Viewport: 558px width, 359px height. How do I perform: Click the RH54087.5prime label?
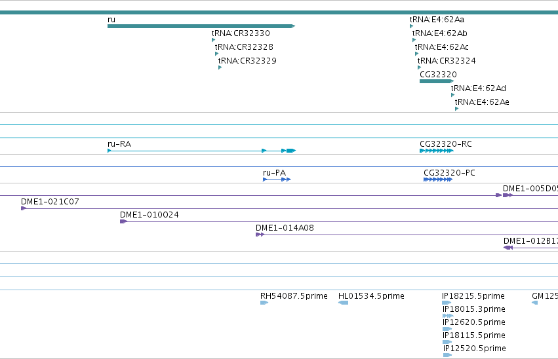pos(294,296)
